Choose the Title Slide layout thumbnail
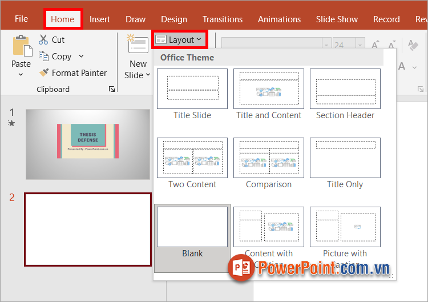428x302 pixels. (x=192, y=89)
